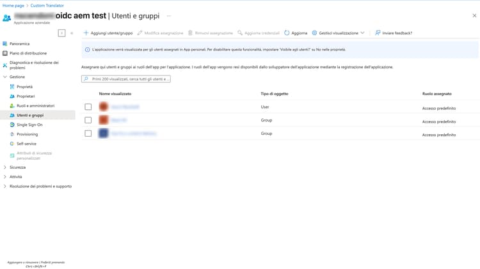Viewport: 480px width, 269px height.
Task: Tick the checkbox for the User row
Action: click(88, 107)
